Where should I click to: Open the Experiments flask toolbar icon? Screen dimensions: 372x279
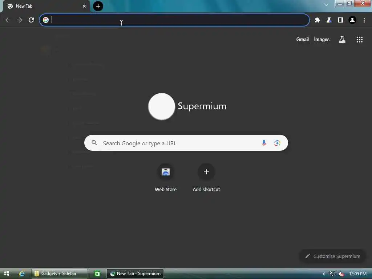pyautogui.click(x=329, y=20)
